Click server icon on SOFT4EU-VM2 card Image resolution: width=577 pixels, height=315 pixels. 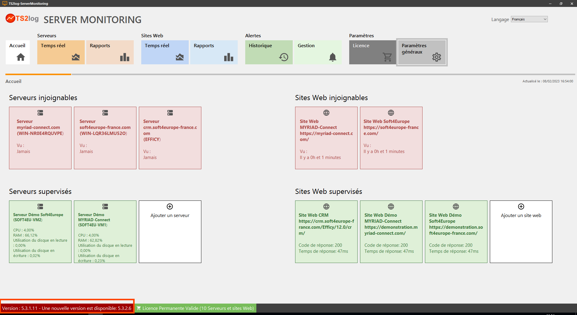click(40, 206)
